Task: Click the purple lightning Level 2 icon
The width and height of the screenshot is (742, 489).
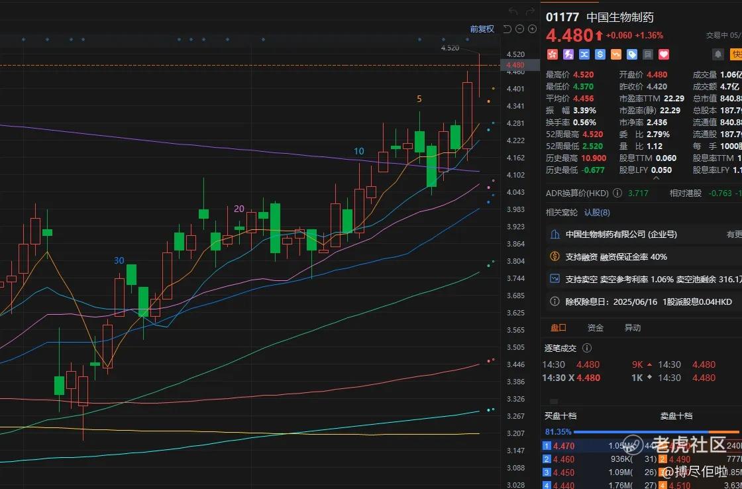Action: click(x=568, y=54)
